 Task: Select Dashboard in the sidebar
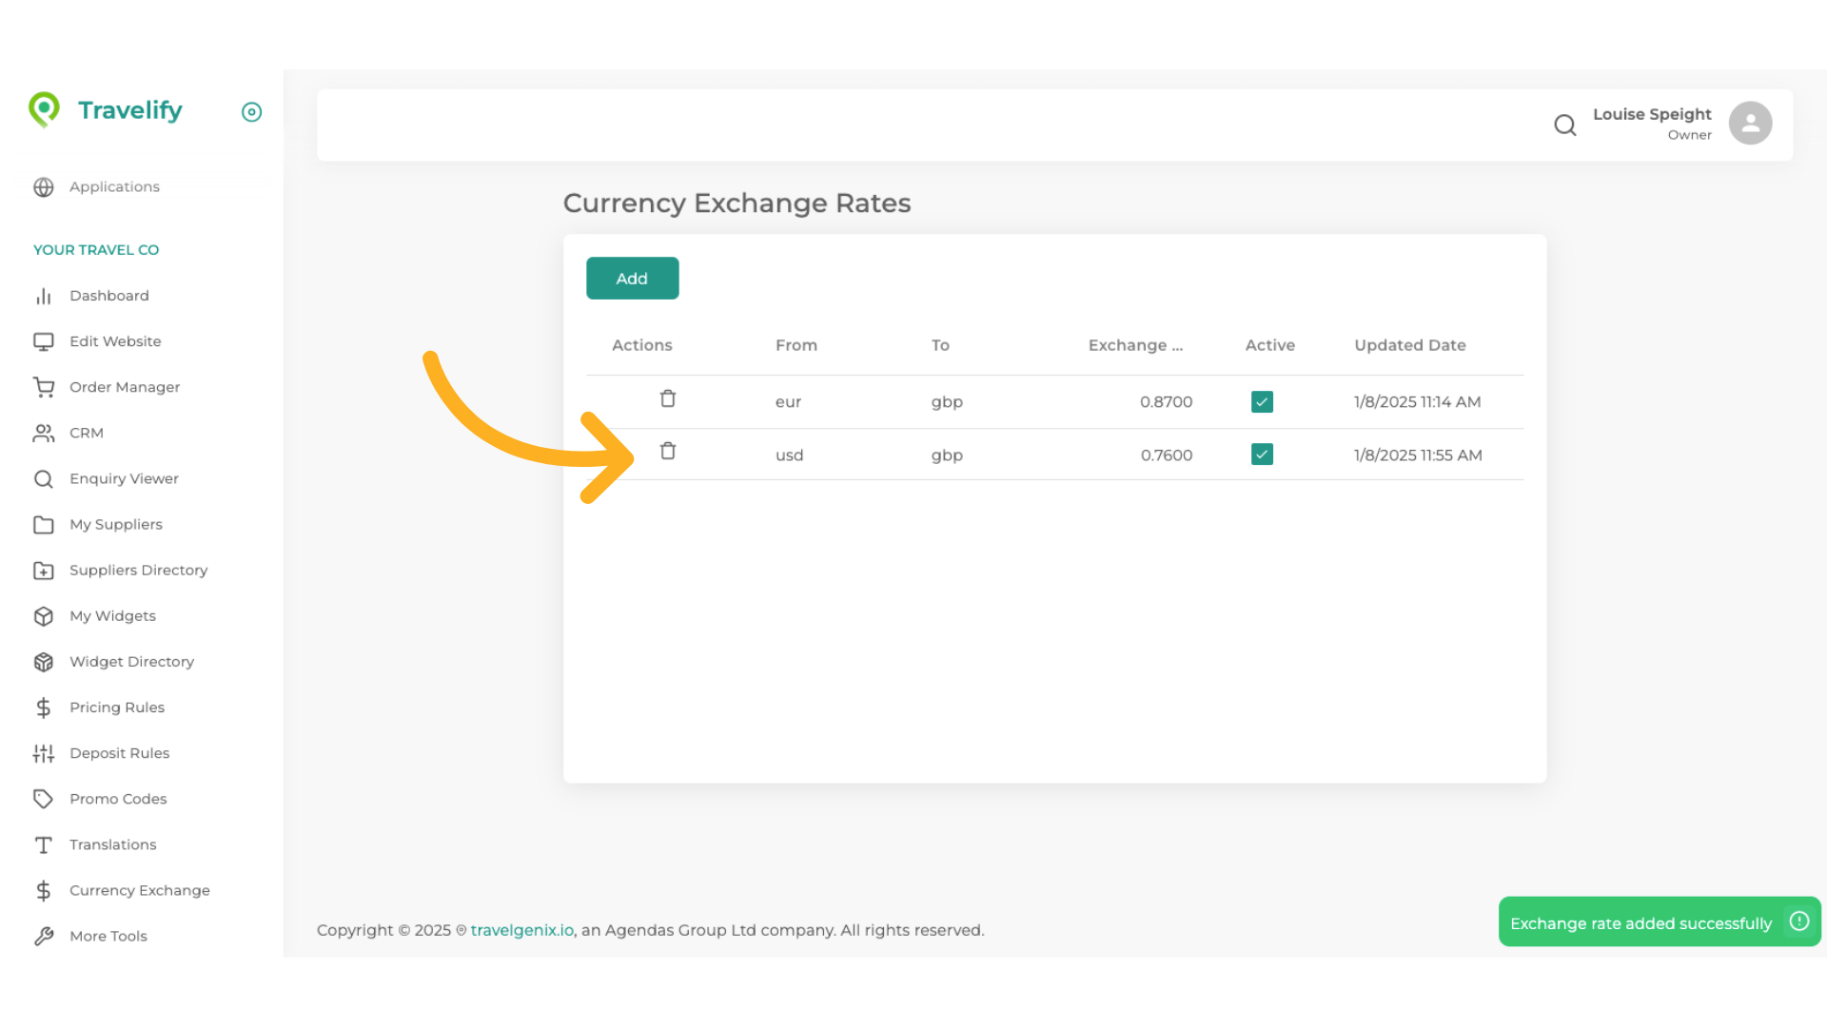pyautogui.click(x=108, y=296)
